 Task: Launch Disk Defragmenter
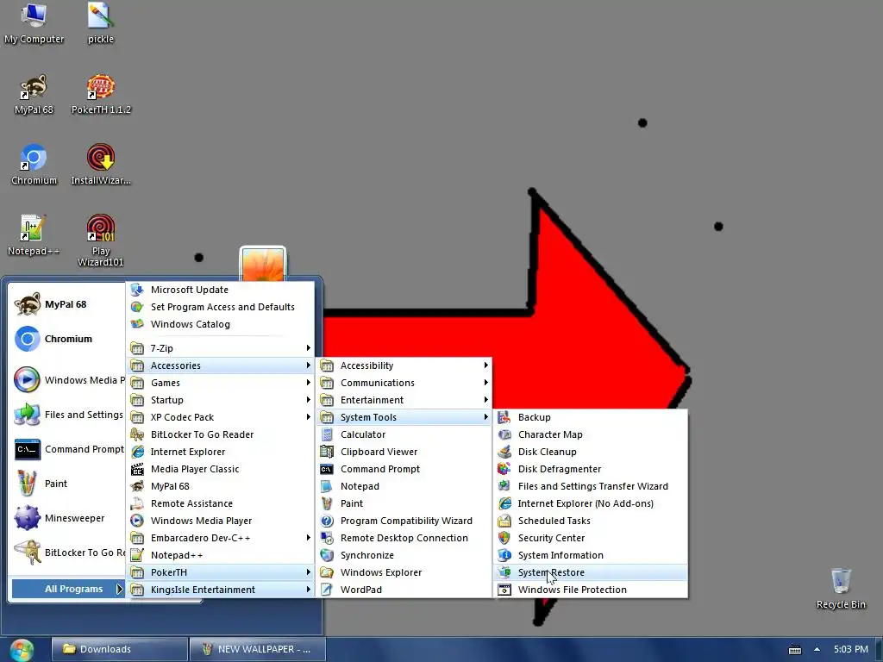[590, 469]
